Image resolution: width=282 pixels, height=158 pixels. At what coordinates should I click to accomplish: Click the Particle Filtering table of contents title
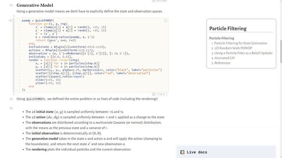coord(228,29)
